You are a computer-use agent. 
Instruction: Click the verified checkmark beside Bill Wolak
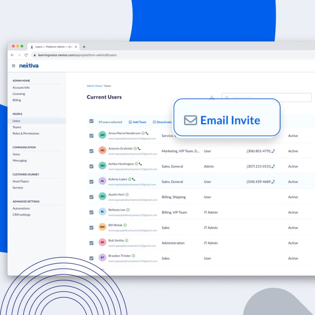(125, 225)
